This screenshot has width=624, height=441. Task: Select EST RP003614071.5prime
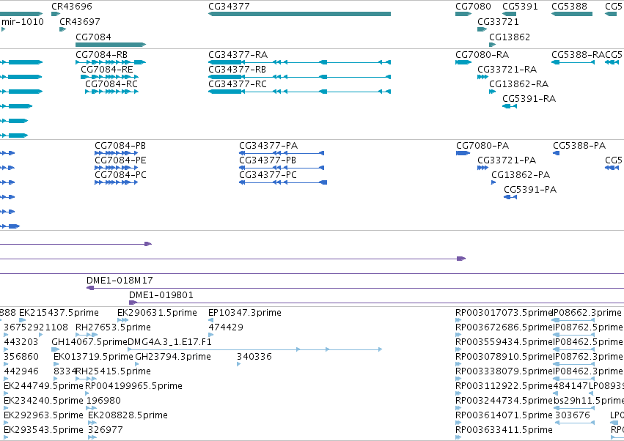504,416
